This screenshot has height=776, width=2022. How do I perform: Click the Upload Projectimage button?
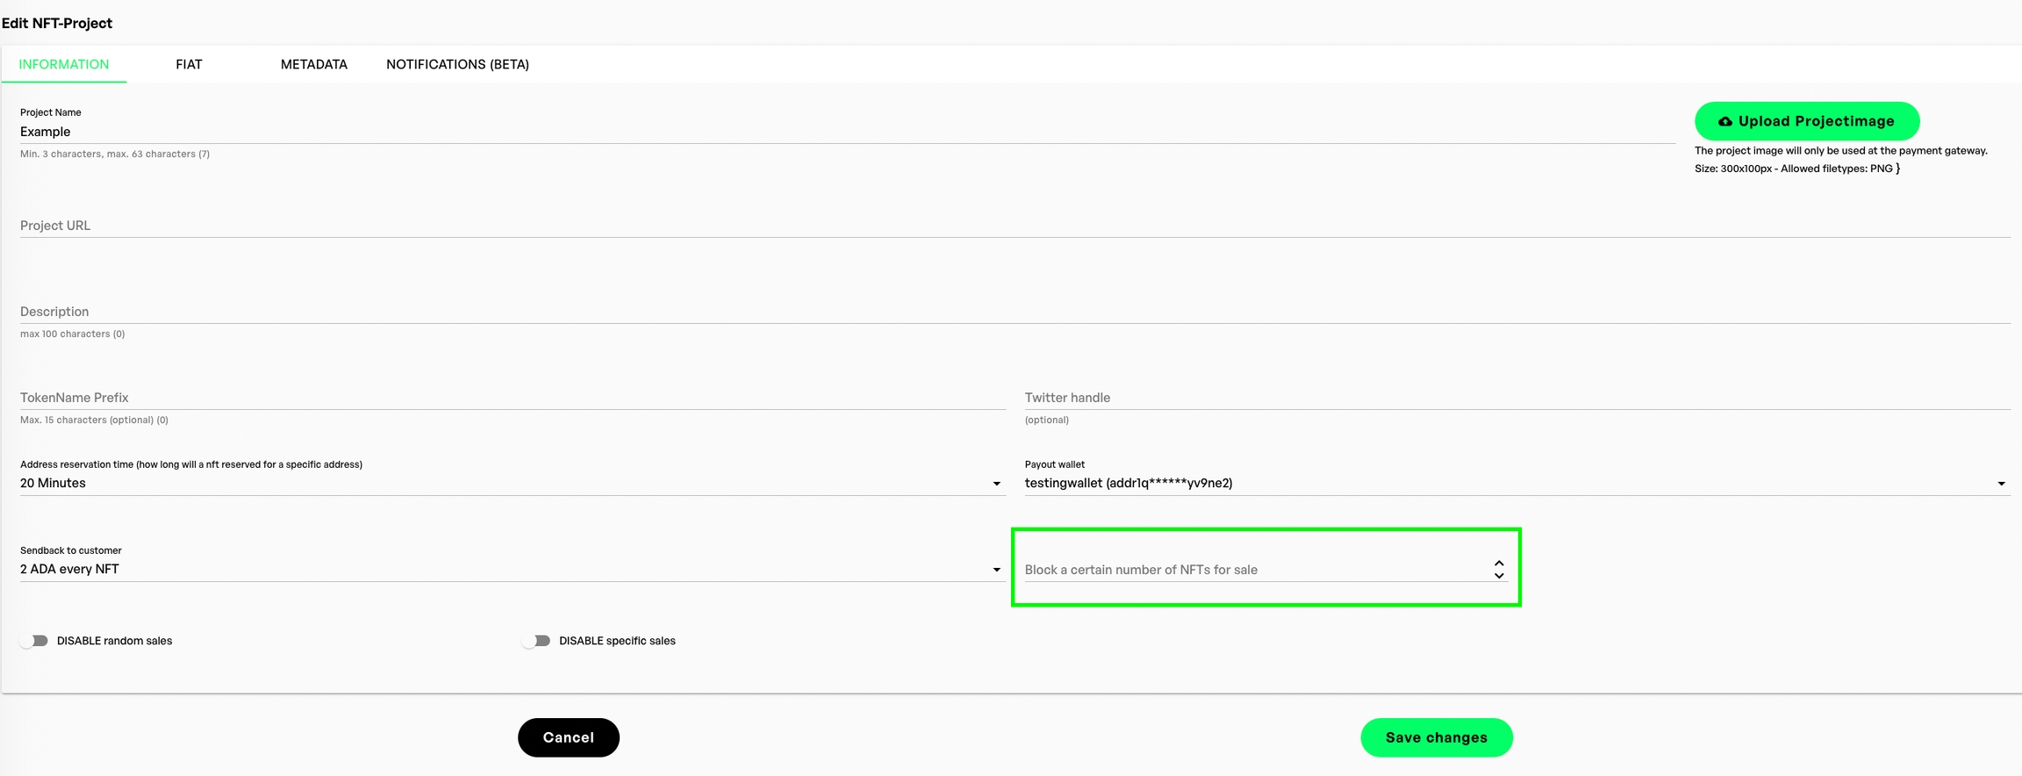(x=1806, y=121)
